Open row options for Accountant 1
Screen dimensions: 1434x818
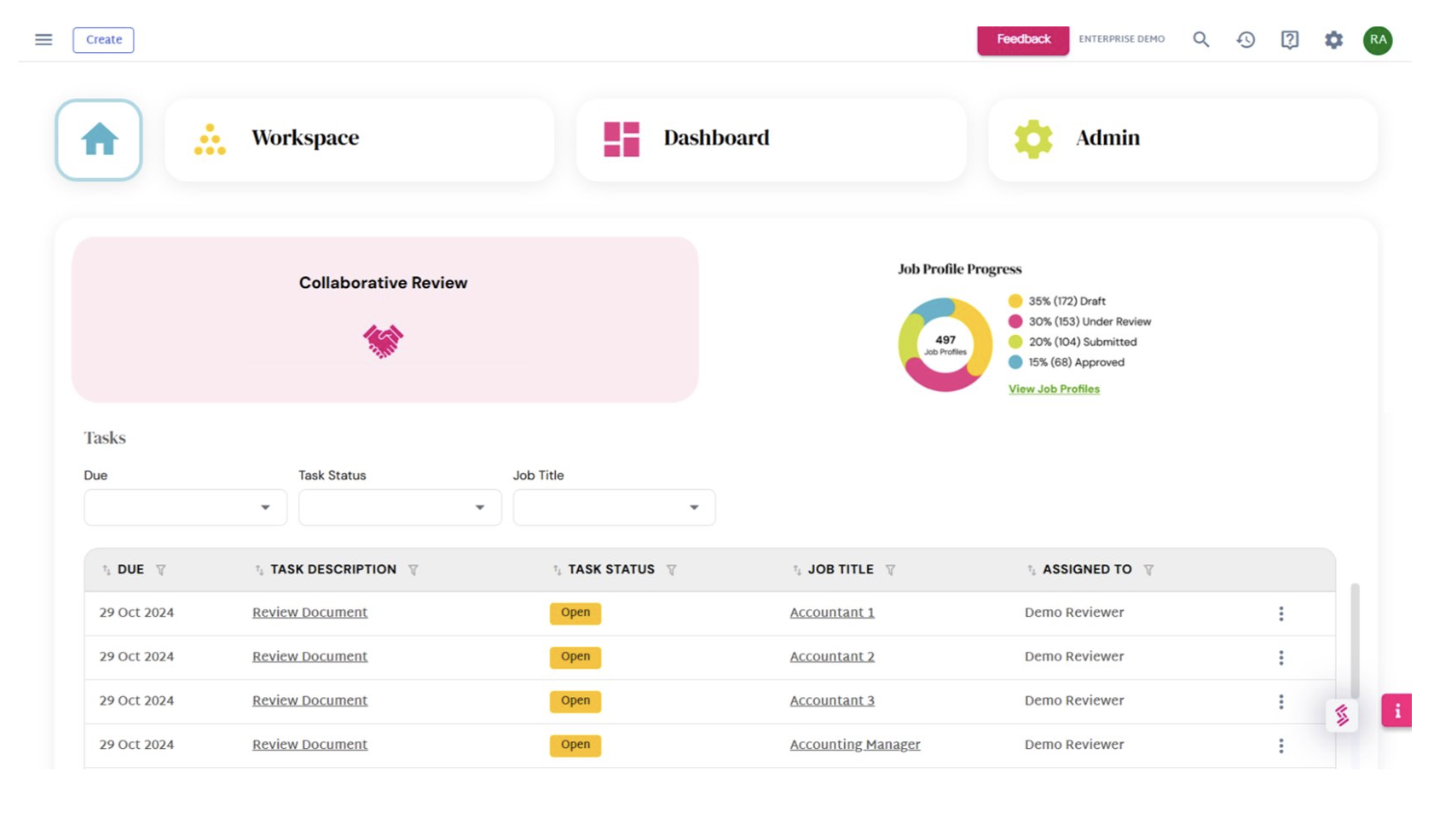point(1281,613)
